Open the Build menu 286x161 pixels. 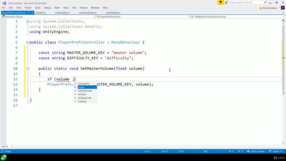click(x=38, y=8)
